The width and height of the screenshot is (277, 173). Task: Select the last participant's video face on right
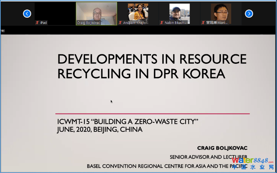click(x=221, y=12)
